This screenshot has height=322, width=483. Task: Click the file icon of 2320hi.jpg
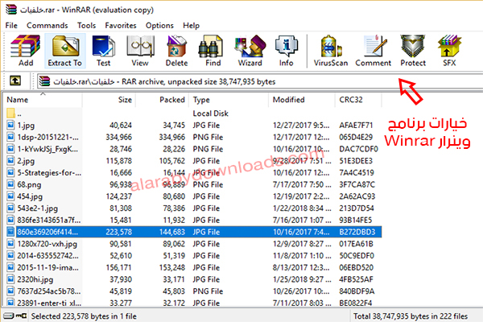pyautogui.click(x=10, y=279)
